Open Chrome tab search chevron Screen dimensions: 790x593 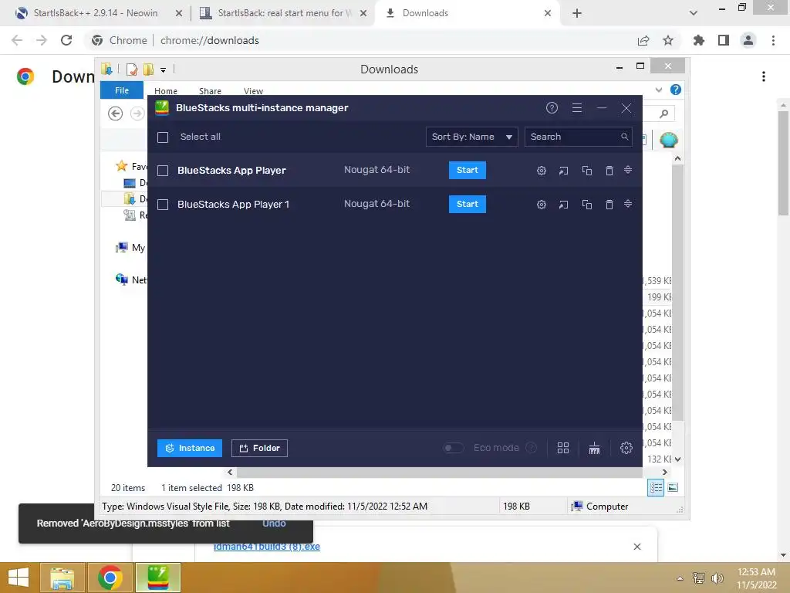click(x=694, y=13)
